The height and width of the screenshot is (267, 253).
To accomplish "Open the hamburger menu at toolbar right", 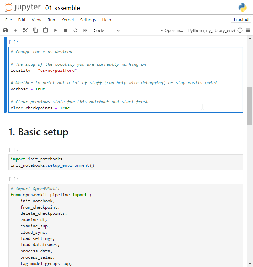I will (248, 30).
